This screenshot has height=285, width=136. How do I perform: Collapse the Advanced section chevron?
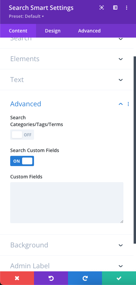121,104
